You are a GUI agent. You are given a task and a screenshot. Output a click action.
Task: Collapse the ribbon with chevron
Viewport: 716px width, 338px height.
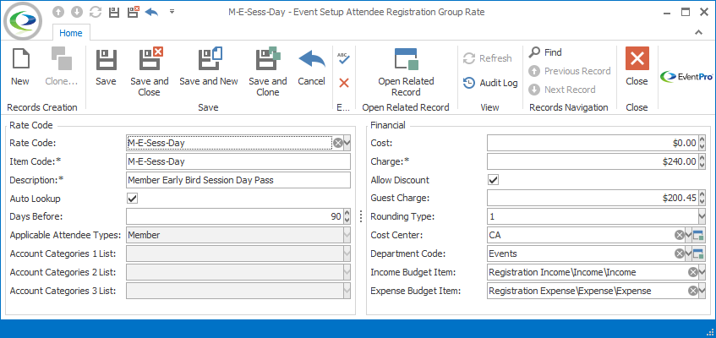coord(698,32)
